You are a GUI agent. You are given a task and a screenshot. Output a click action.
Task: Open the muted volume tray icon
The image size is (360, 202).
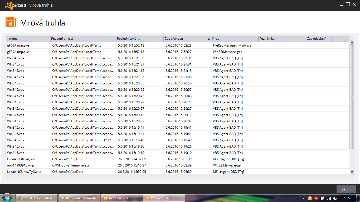click(x=335, y=198)
